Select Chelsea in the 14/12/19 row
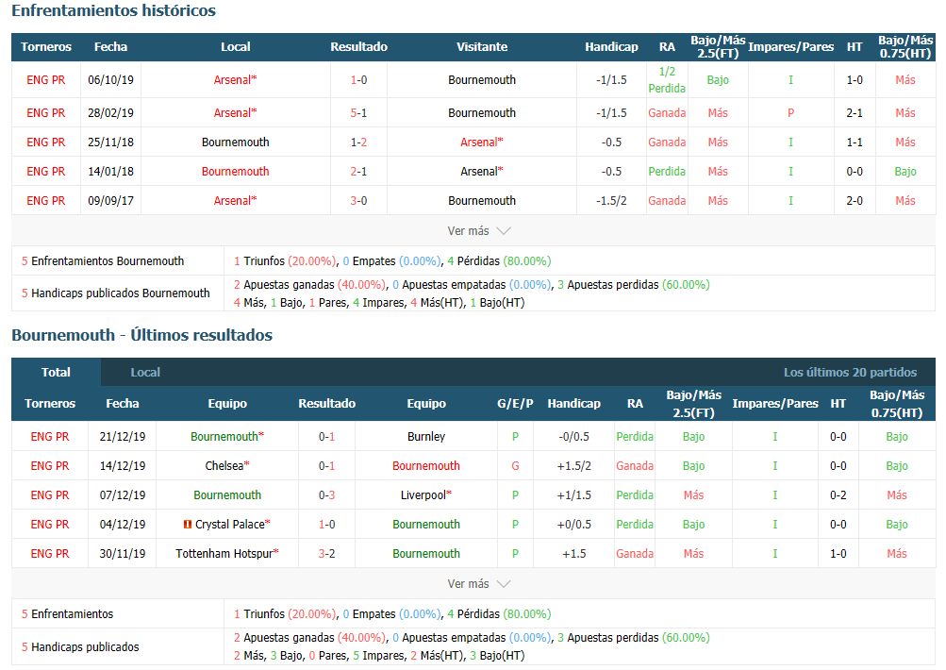 [227, 466]
